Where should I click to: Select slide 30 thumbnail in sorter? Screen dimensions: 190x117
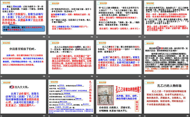pos(71,57)
